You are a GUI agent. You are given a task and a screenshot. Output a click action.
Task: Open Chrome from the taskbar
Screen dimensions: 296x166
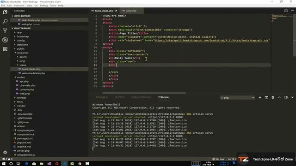(80, 164)
